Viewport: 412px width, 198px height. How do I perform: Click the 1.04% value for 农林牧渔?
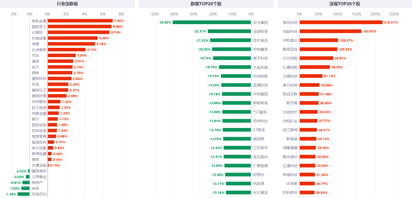click(63, 131)
